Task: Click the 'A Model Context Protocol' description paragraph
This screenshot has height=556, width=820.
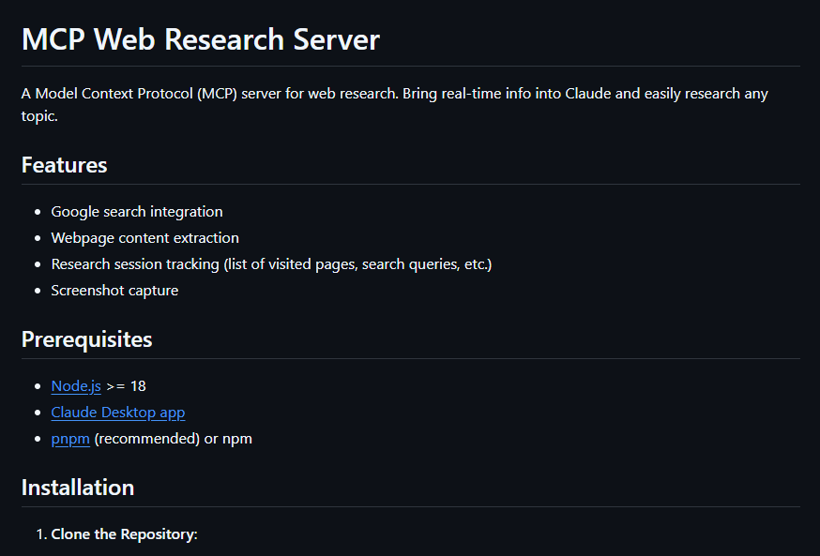Action: (394, 104)
